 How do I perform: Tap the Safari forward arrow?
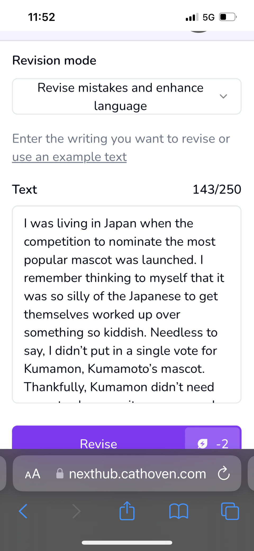click(x=76, y=511)
